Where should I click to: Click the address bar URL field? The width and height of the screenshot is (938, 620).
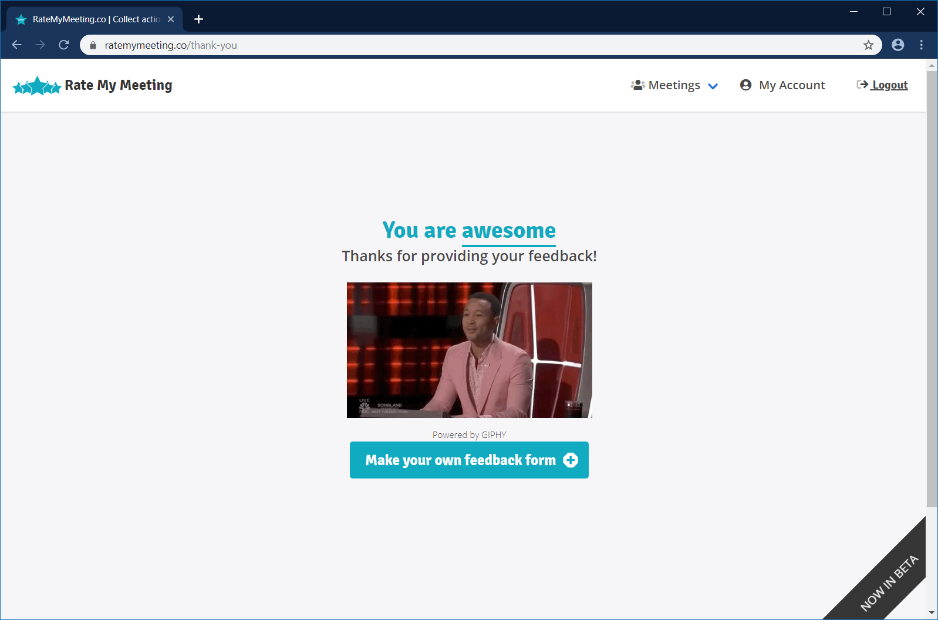(x=481, y=45)
